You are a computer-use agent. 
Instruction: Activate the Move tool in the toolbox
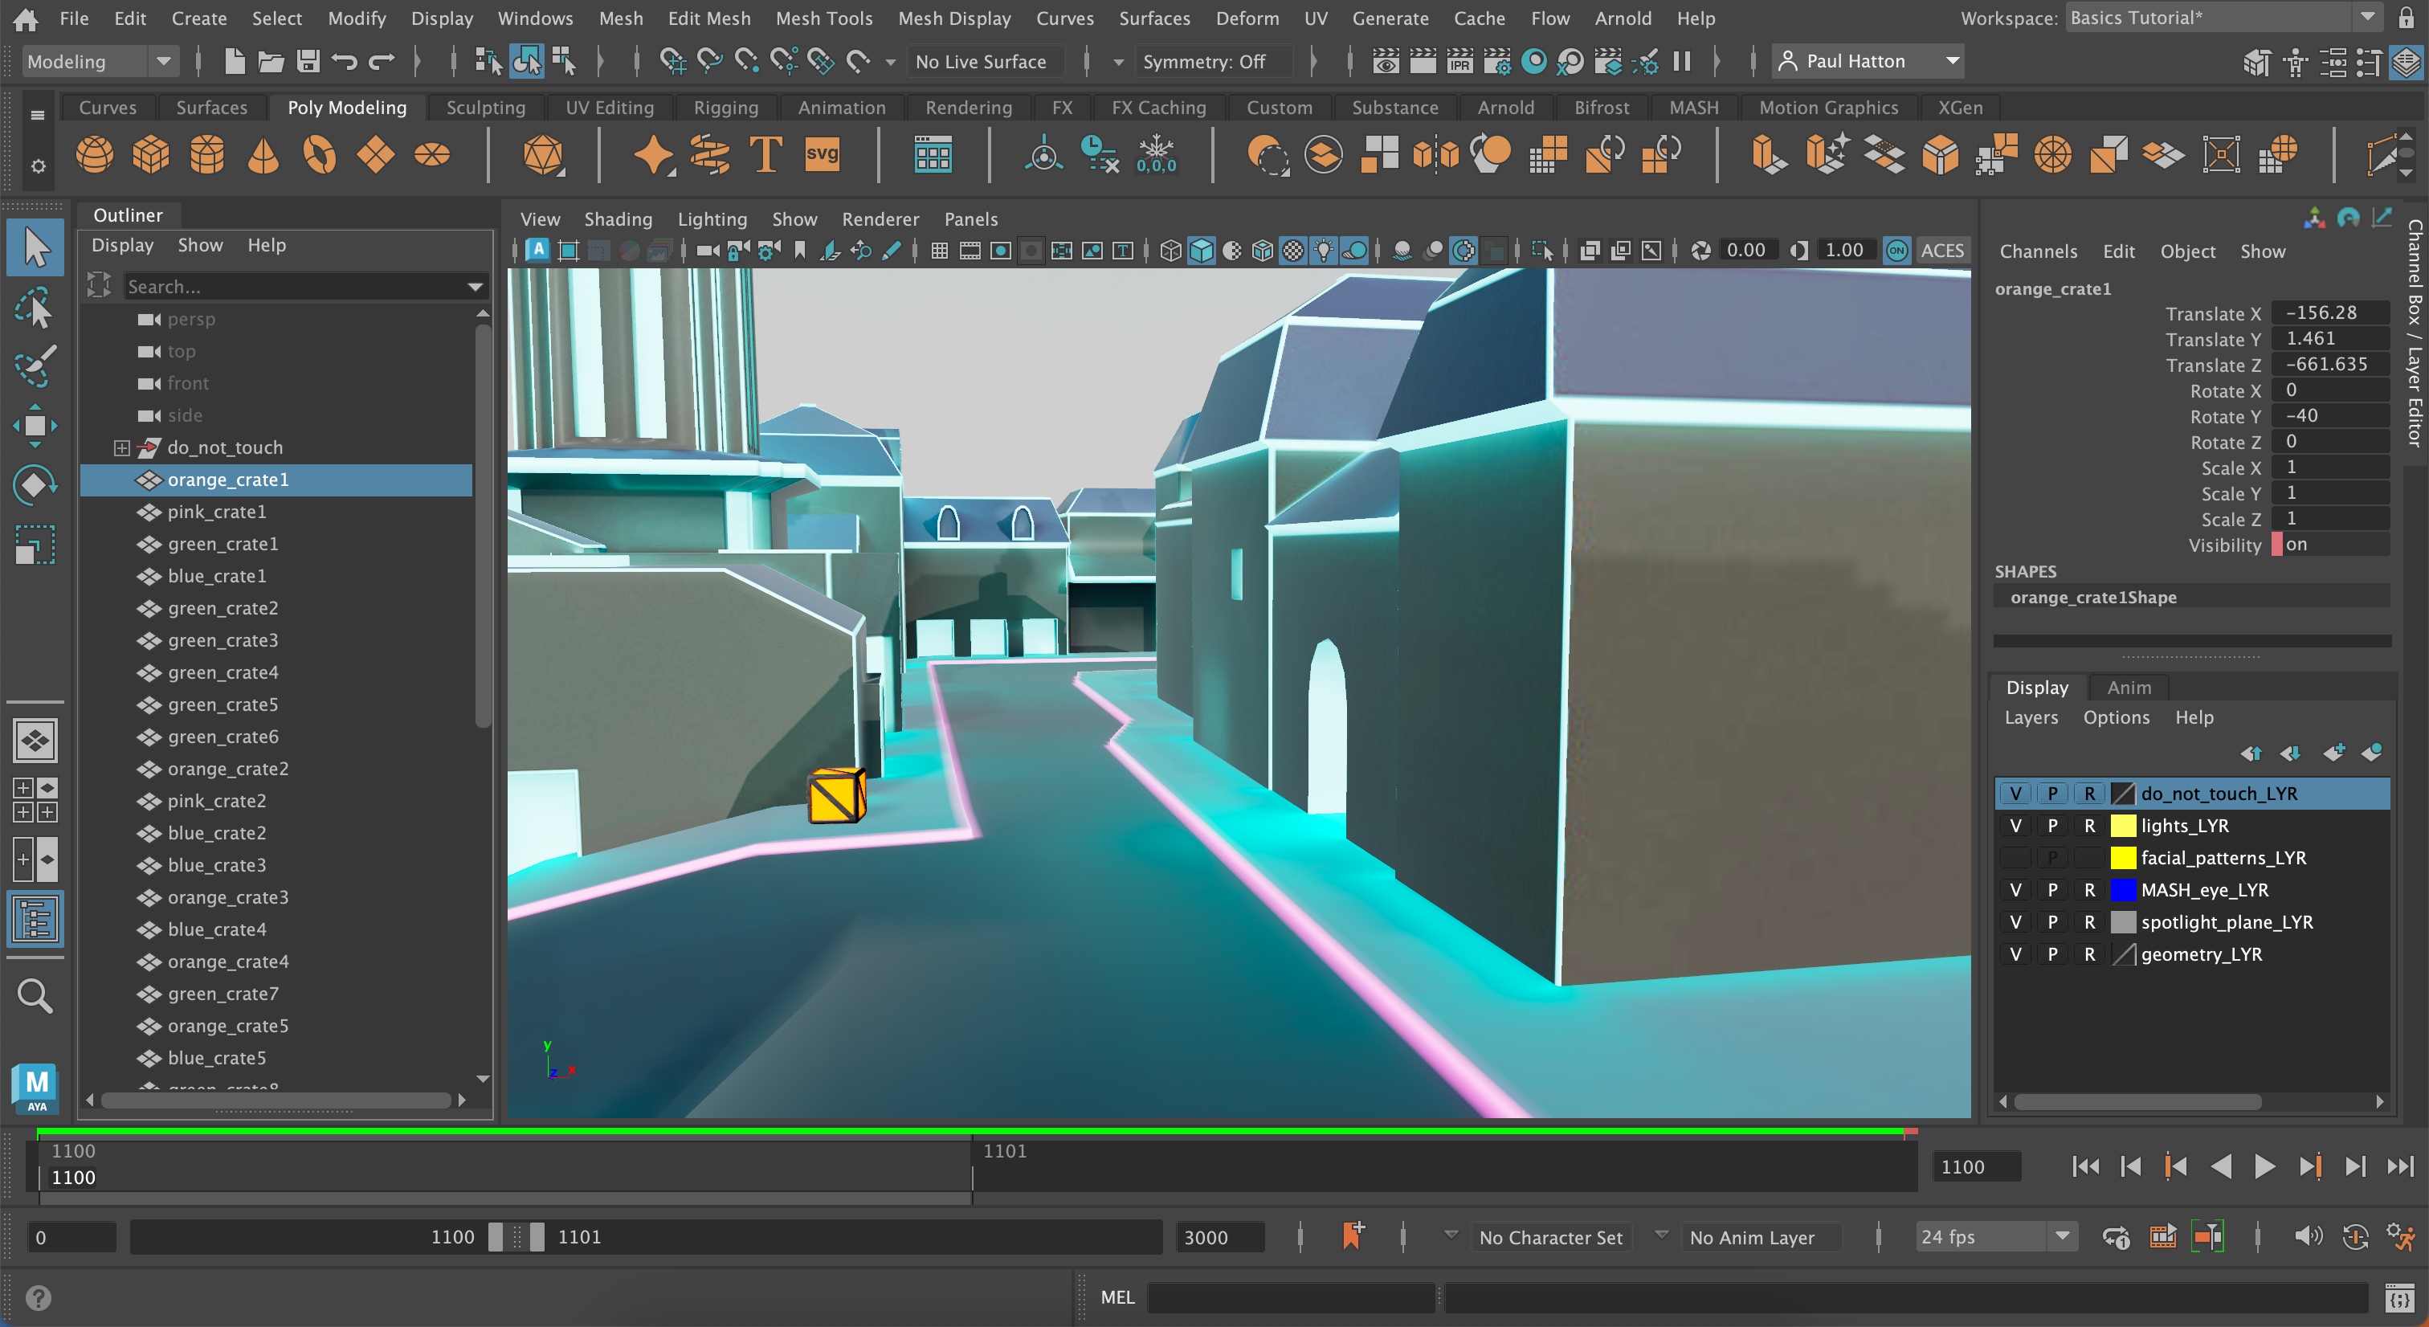pos(35,424)
